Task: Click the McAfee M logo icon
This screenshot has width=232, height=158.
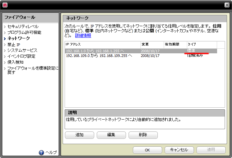Action: click(5, 5)
